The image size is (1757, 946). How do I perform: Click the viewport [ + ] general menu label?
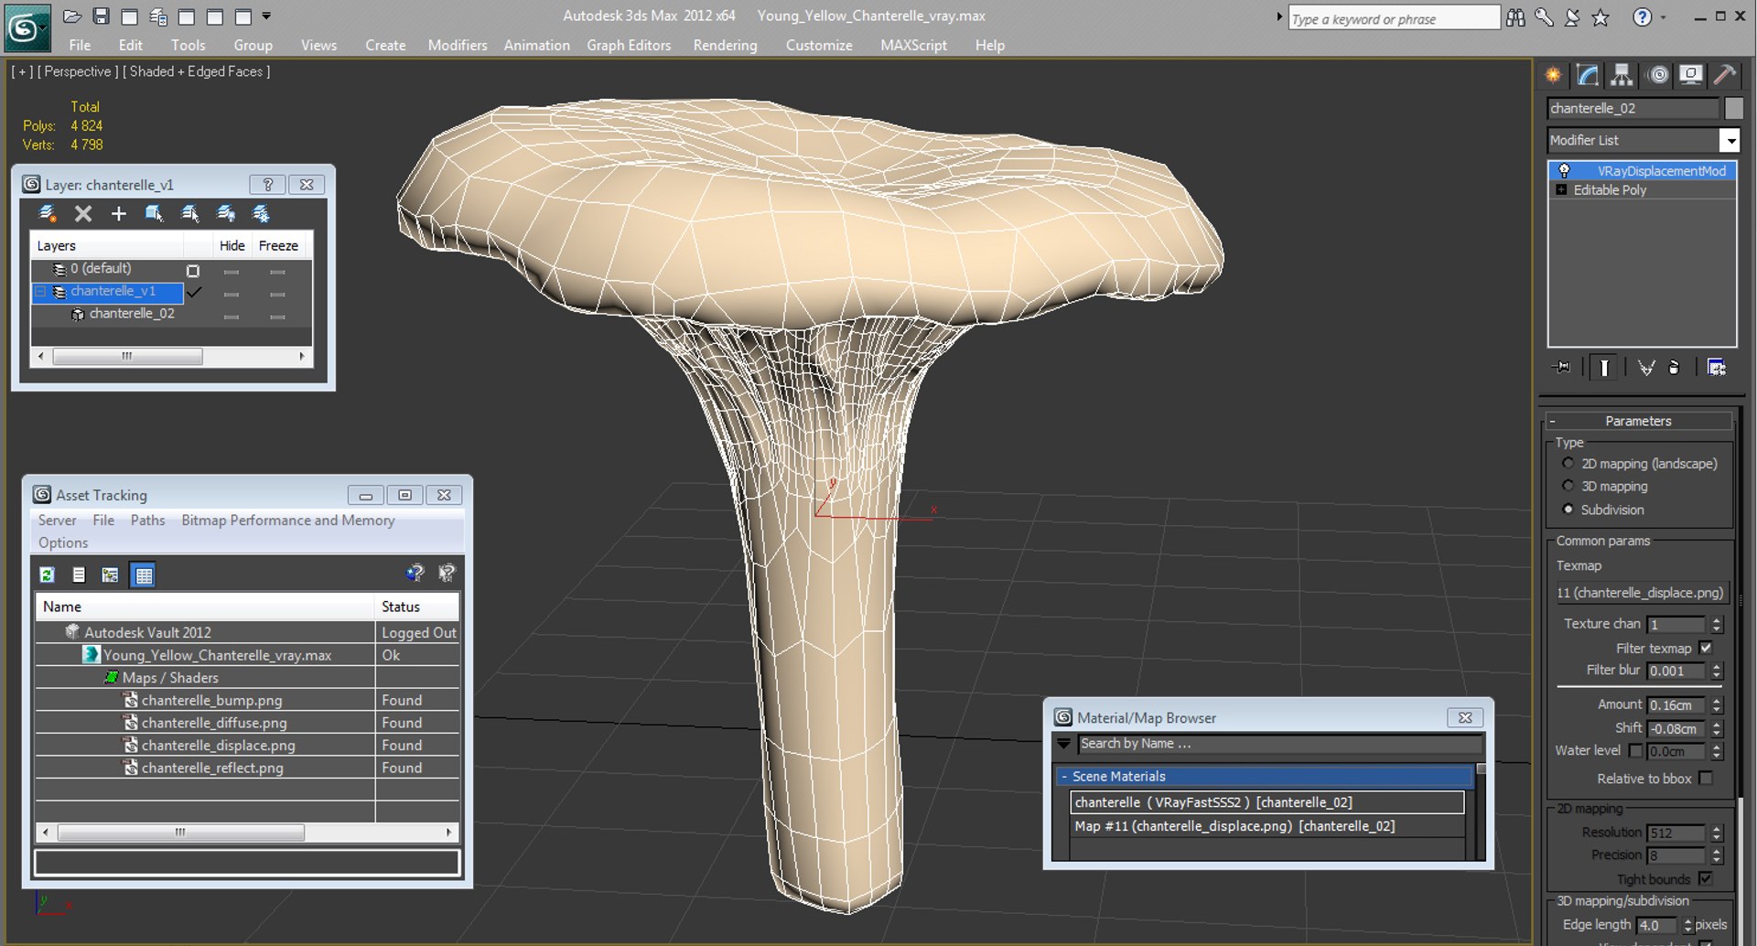pos(22,71)
